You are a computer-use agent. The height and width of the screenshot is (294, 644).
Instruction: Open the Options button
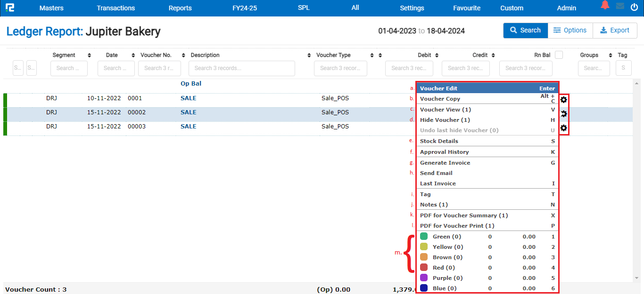coord(570,31)
